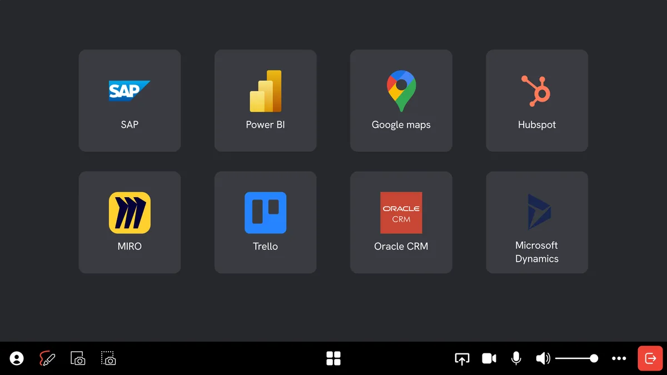
Task: Capture a selected screen region
Action: click(x=108, y=358)
